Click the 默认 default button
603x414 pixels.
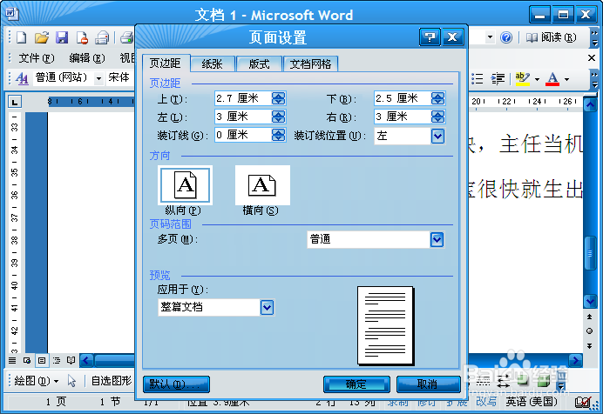(x=176, y=384)
